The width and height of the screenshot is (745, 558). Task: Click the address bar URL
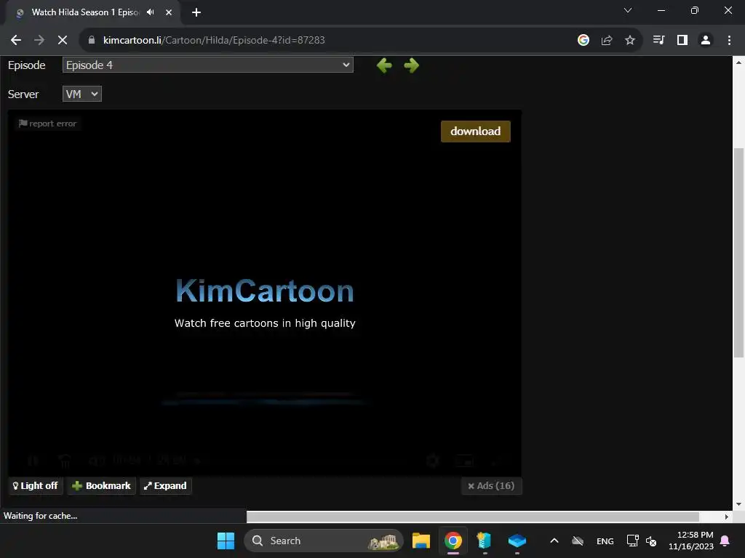215,41
